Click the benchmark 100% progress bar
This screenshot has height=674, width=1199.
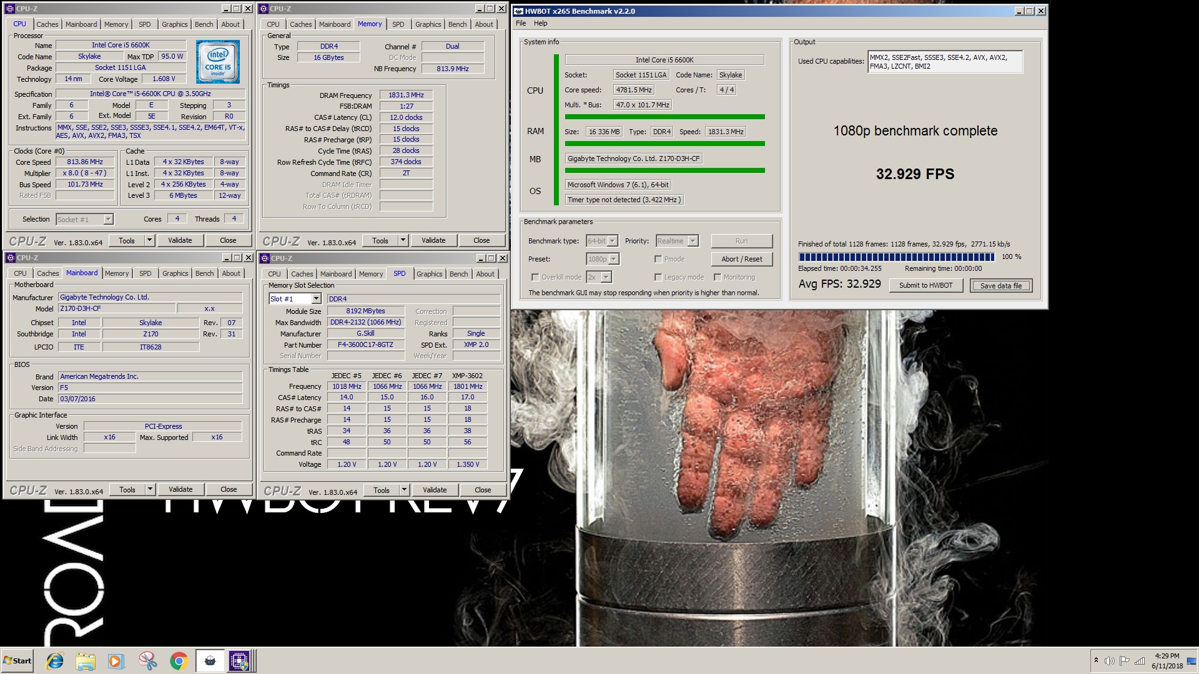[x=896, y=256]
